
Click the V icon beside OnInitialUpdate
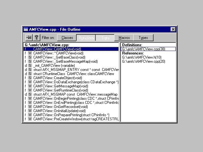pyautogui.click(x=30, y=111)
